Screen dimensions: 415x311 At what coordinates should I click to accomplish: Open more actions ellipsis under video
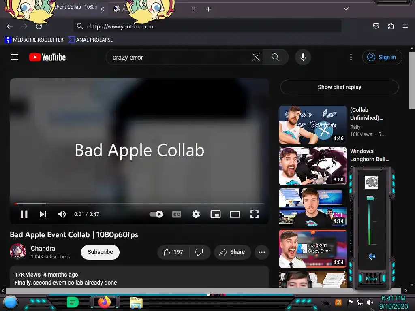(262, 252)
